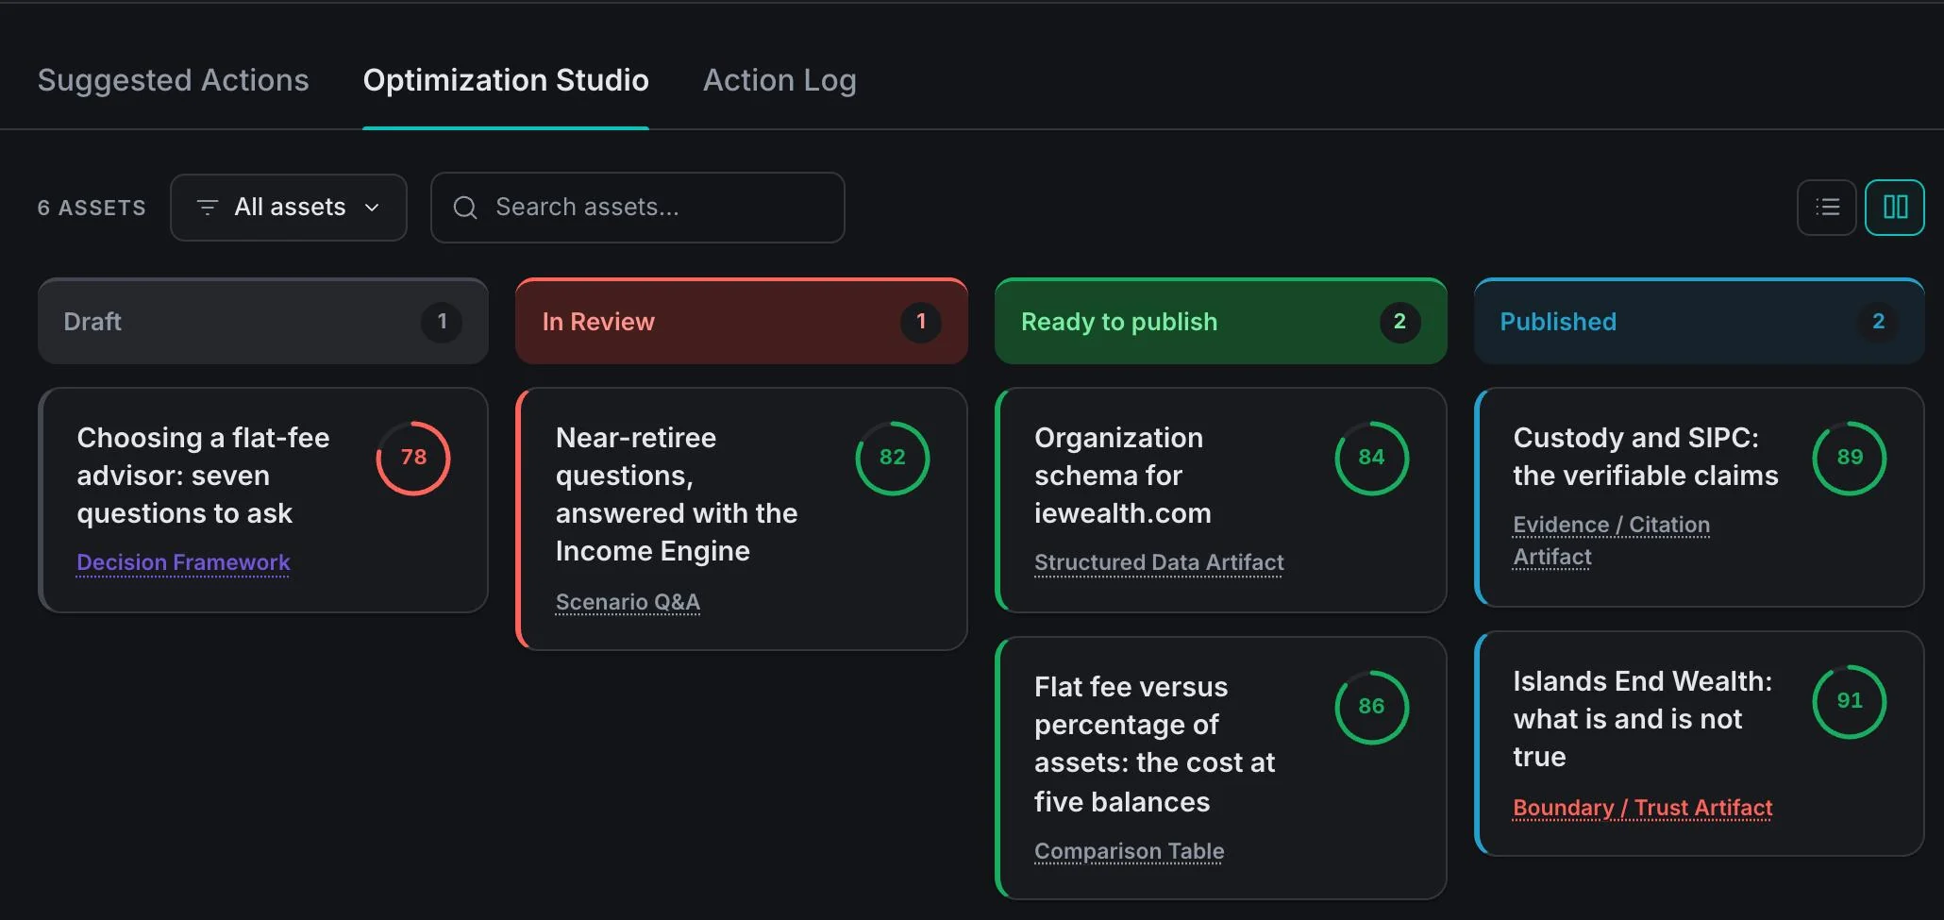The height and width of the screenshot is (920, 1944).
Task: Click score ring showing 78
Action: [413, 458]
